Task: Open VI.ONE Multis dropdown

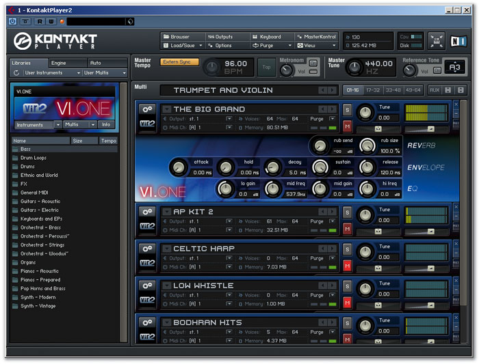Action: point(79,125)
